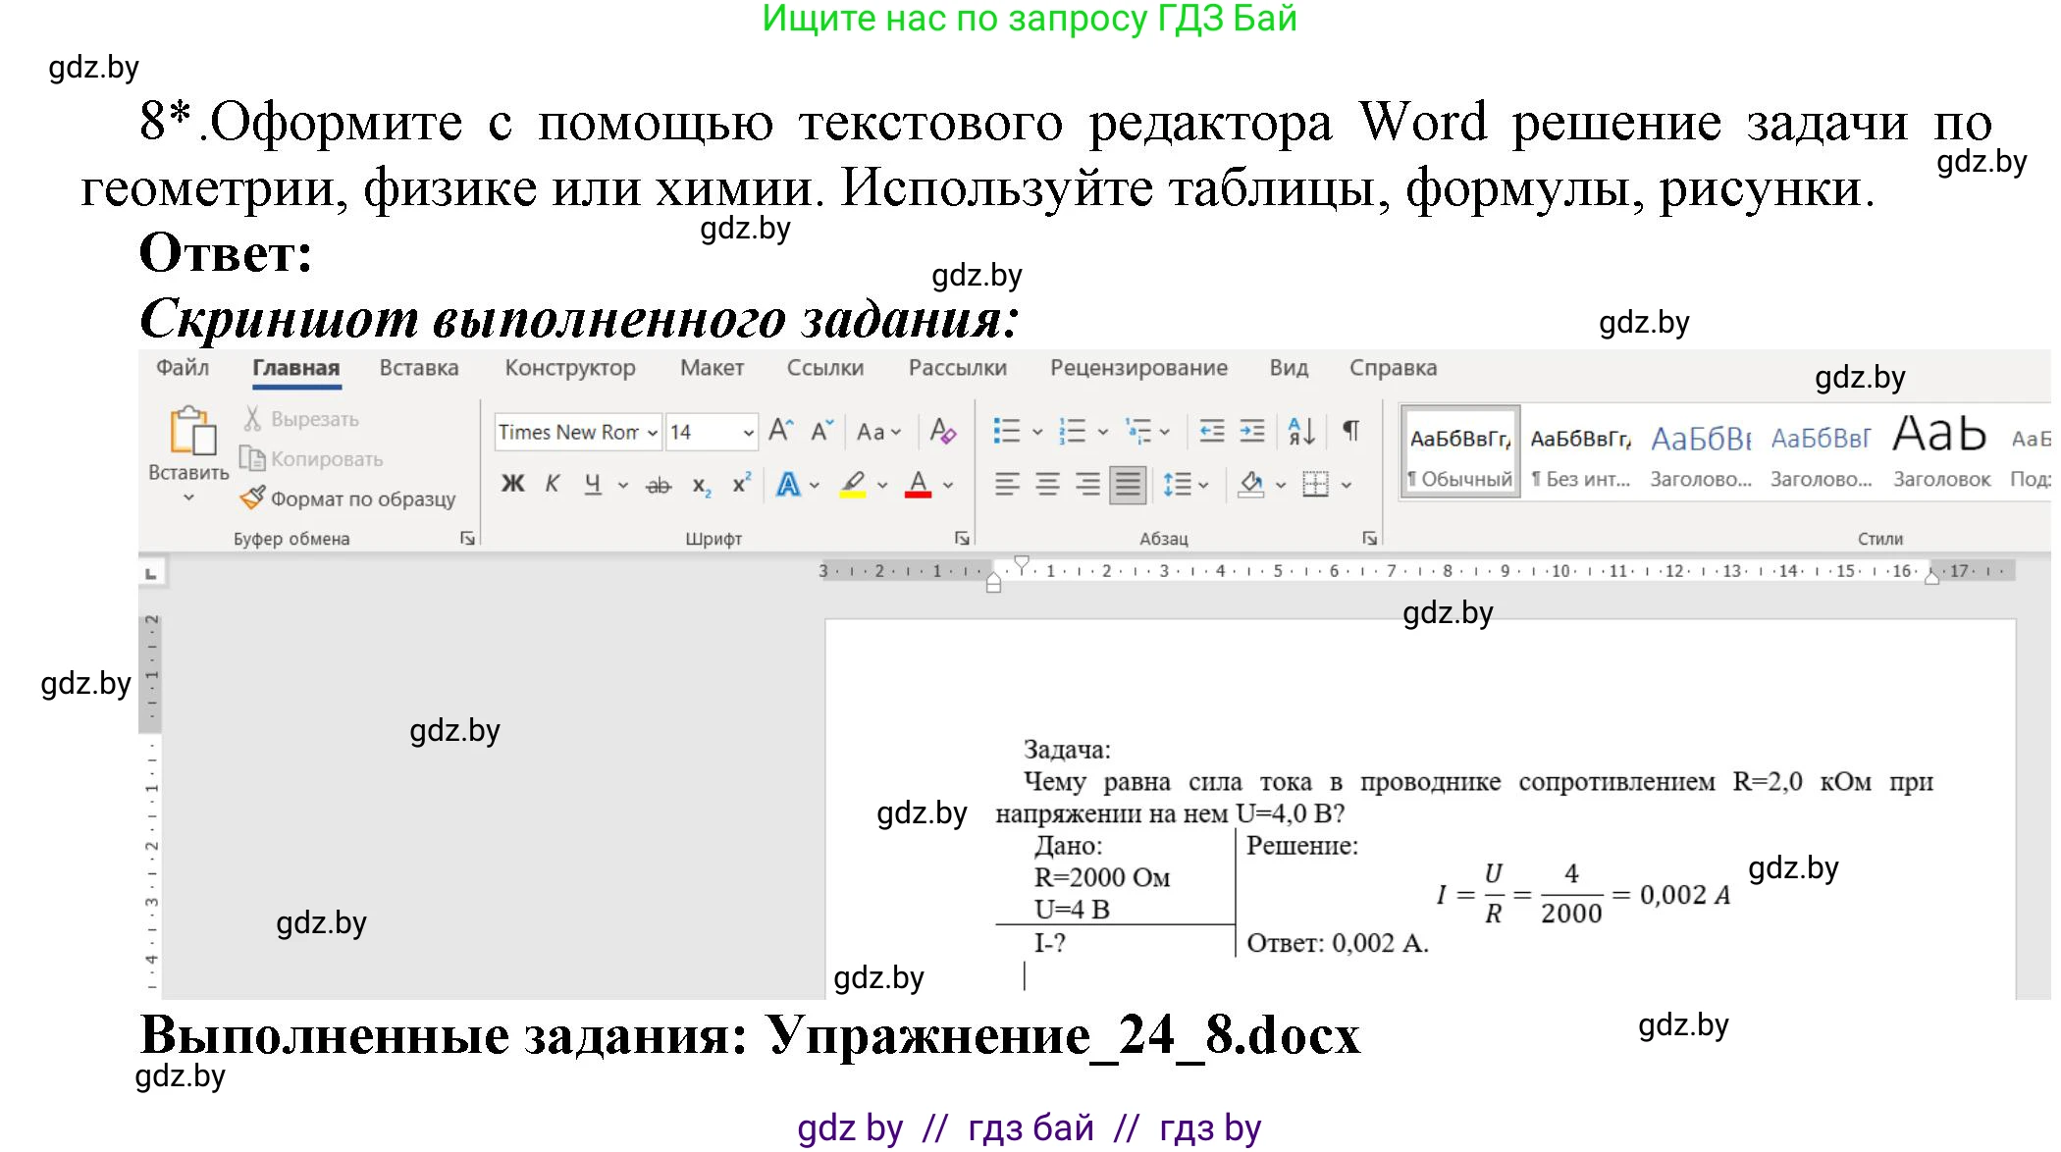Open font color dropdown arrow
The height and width of the screenshot is (1152, 2061).
tap(947, 485)
